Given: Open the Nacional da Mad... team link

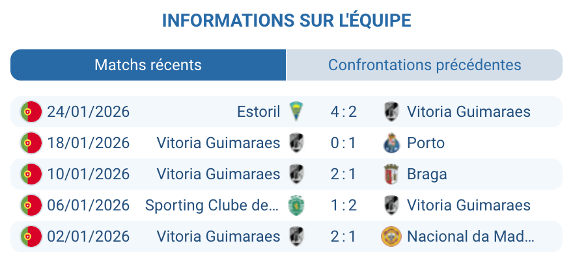Looking at the screenshot, I should click(470, 236).
